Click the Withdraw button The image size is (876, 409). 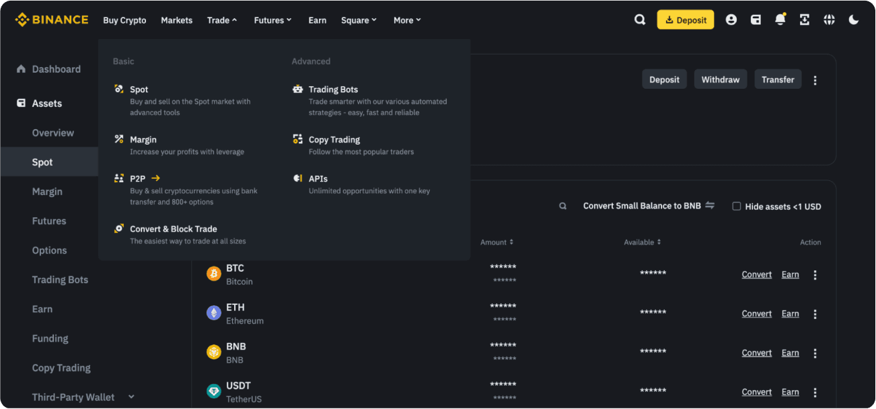[x=721, y=79]
